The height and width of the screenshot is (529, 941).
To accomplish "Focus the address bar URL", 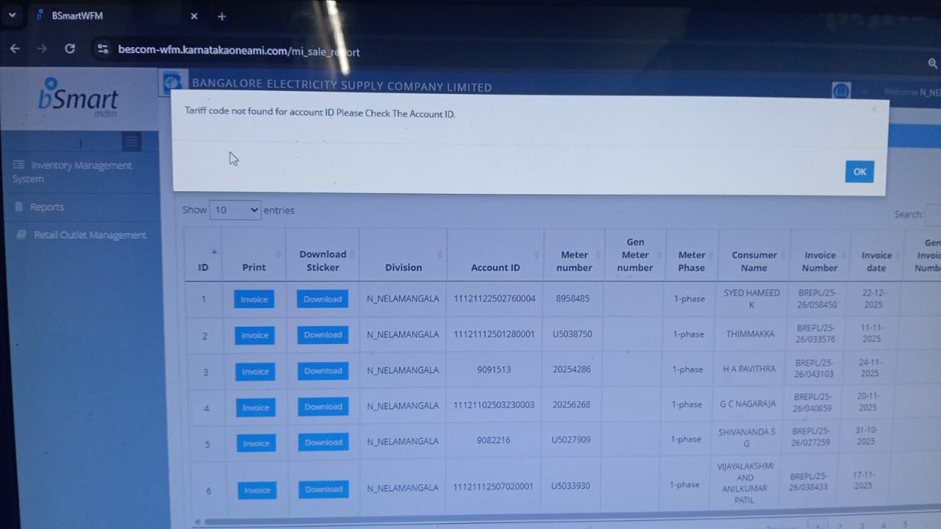I will coord(239,51).
